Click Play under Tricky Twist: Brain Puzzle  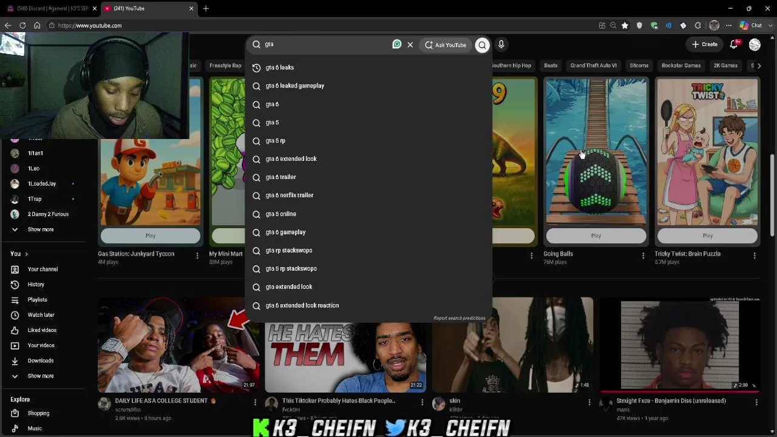click(x=708, y=235)
